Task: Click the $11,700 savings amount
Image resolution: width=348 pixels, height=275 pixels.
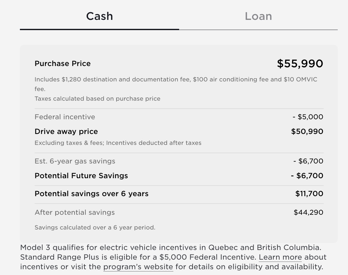Action: pos(309,194)
